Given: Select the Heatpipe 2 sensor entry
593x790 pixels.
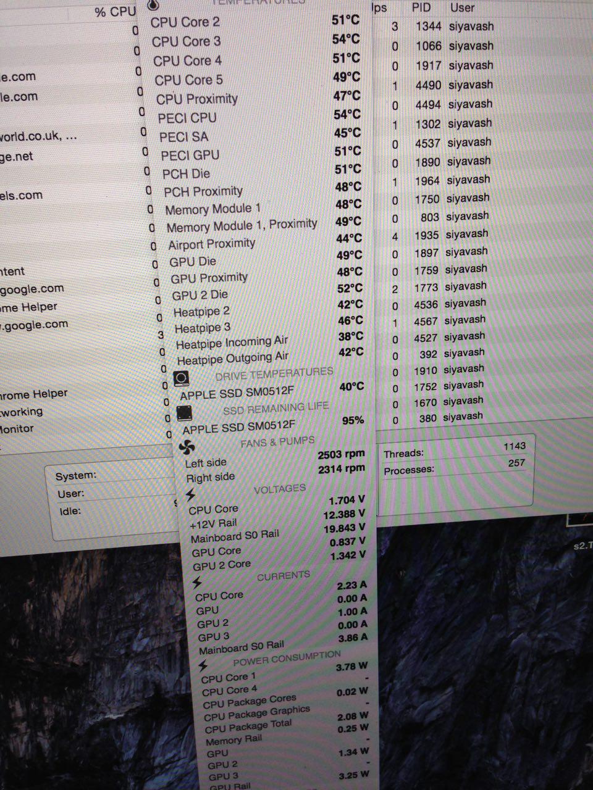Looking at the screenshot, I should (269, 309).
